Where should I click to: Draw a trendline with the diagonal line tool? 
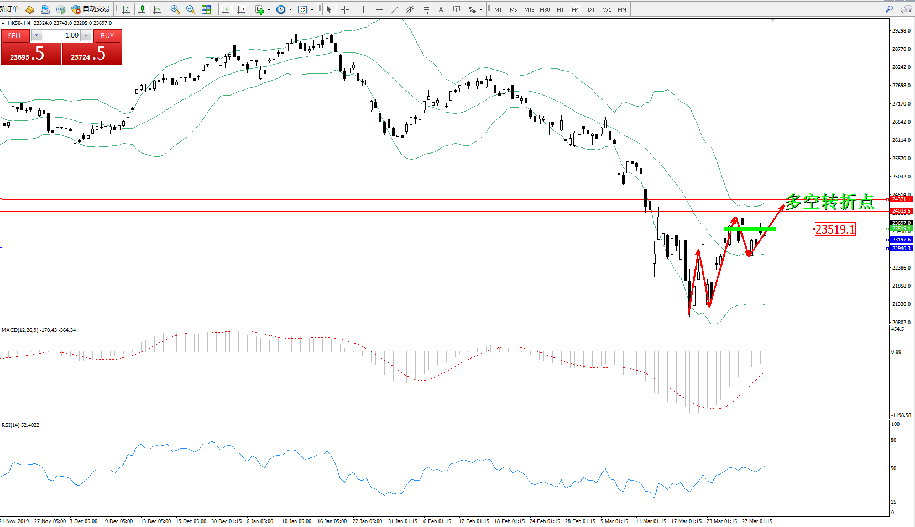click(394, 9)
